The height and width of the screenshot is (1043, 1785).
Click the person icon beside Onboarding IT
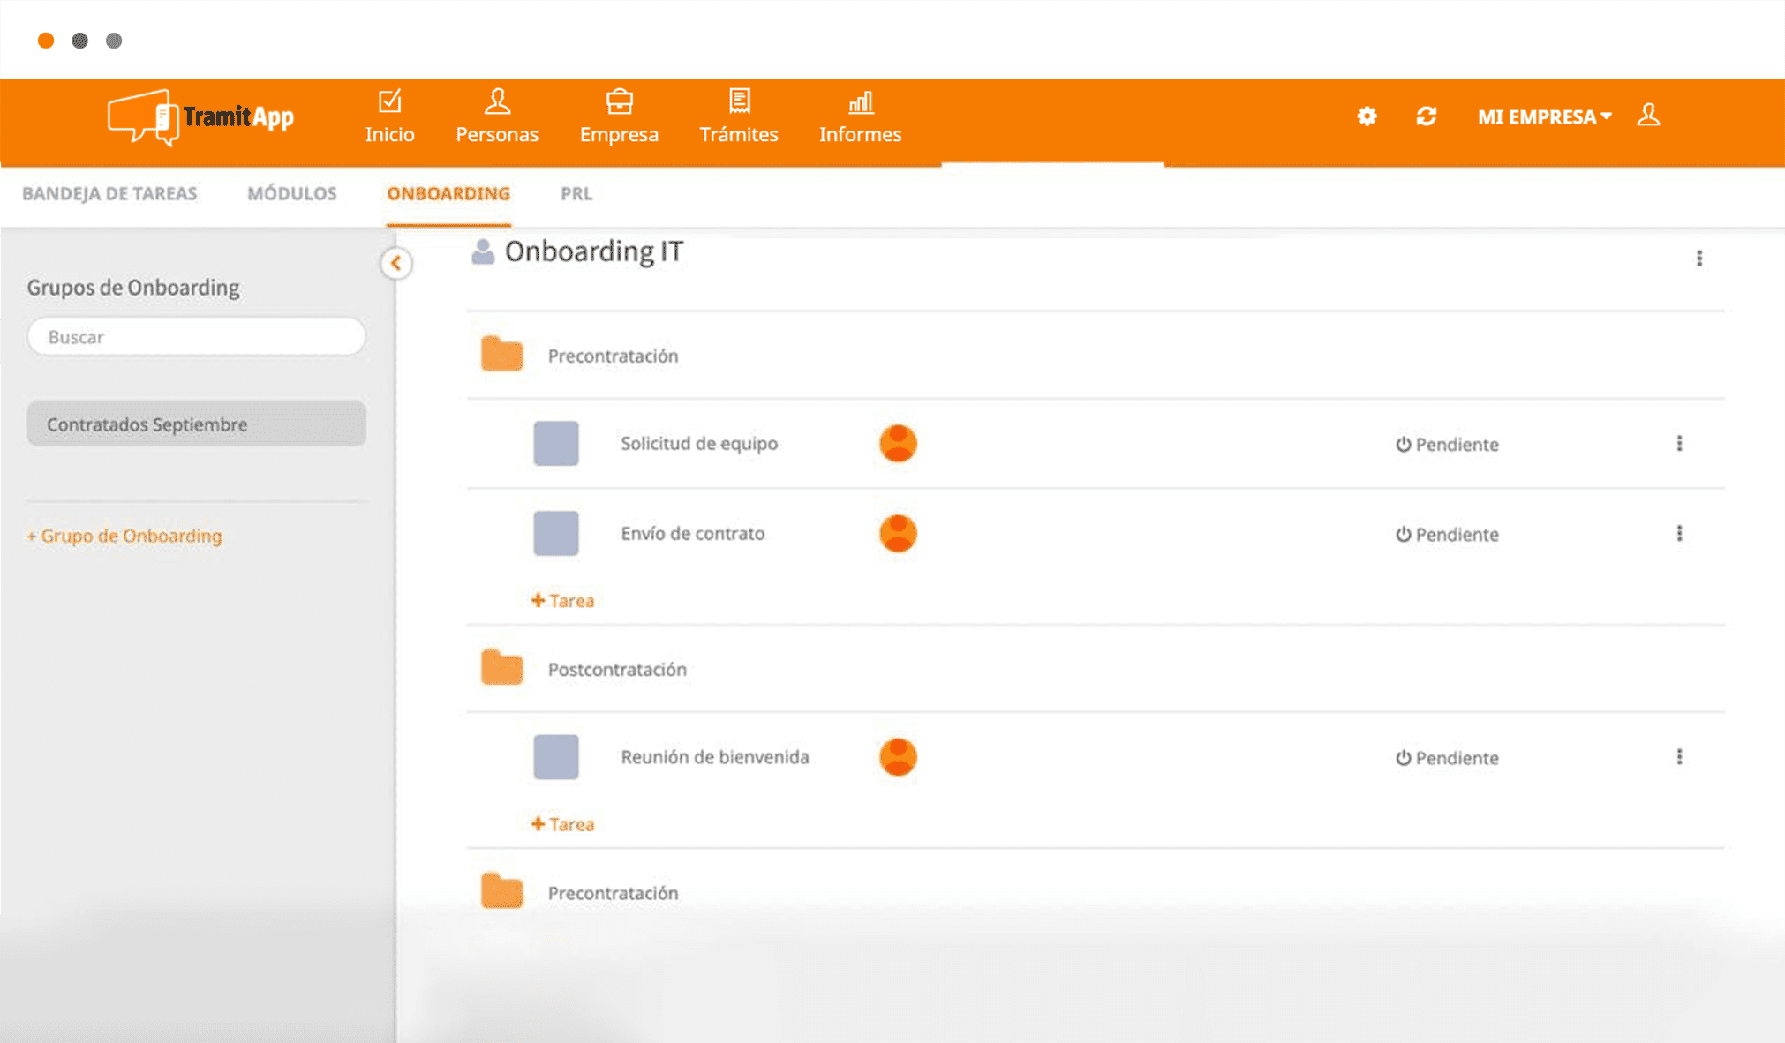pos(482,252)
